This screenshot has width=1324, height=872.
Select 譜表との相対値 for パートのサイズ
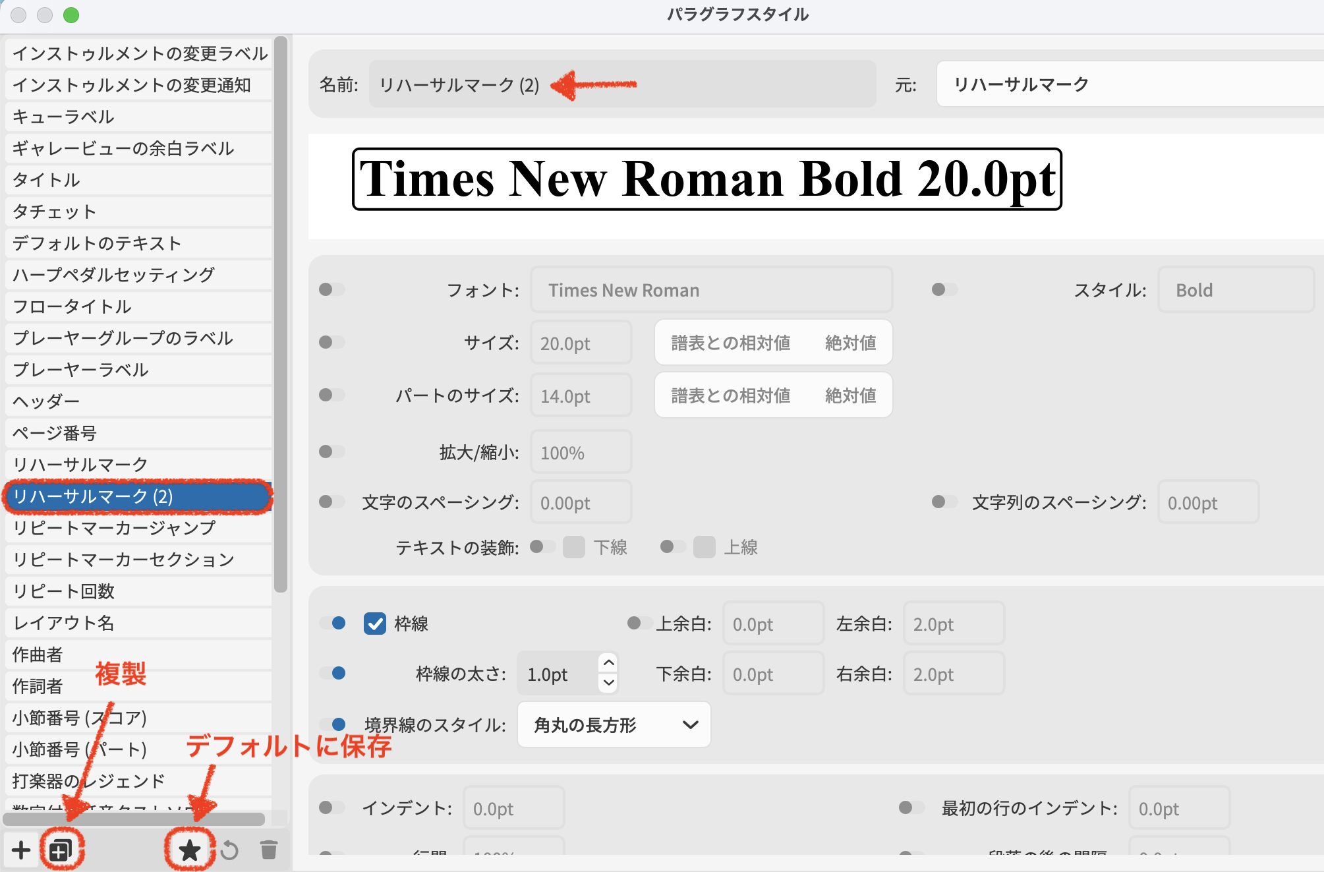pyautogui.click(x=730, y=395)
